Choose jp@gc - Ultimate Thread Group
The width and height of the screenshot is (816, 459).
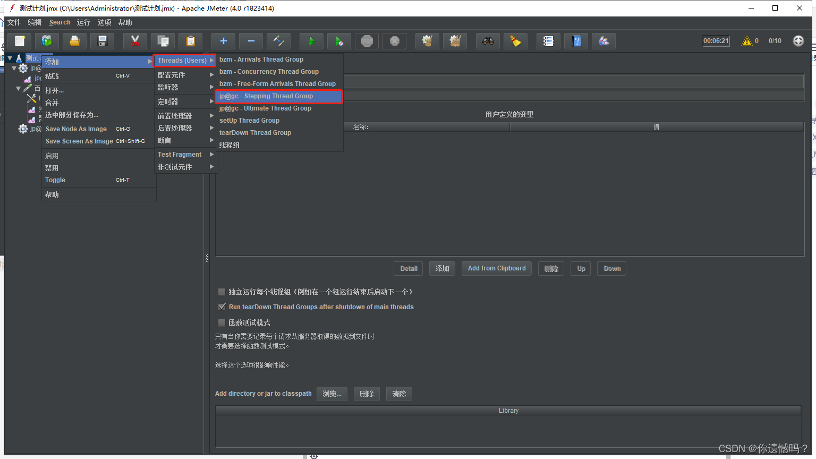(279, 108)
